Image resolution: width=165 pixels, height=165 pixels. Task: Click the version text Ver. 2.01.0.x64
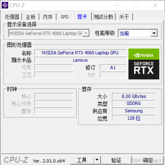tap(49, 161)
